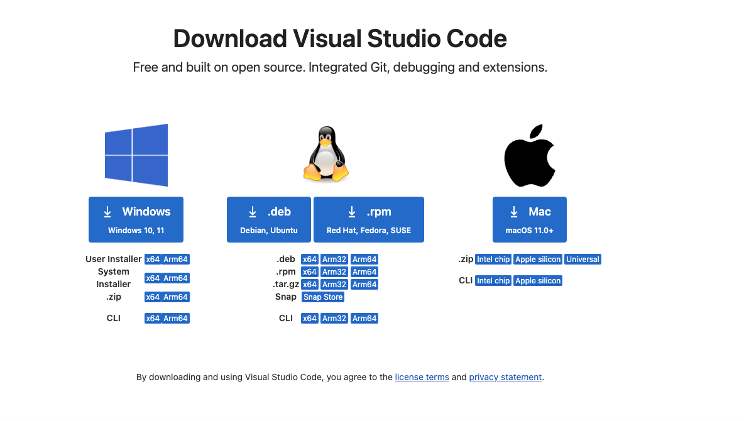Screen dimensions: 744x421
Task: Get Windows CLI Arm64 build
Action: pyautogui.click(x=175, y=319)
